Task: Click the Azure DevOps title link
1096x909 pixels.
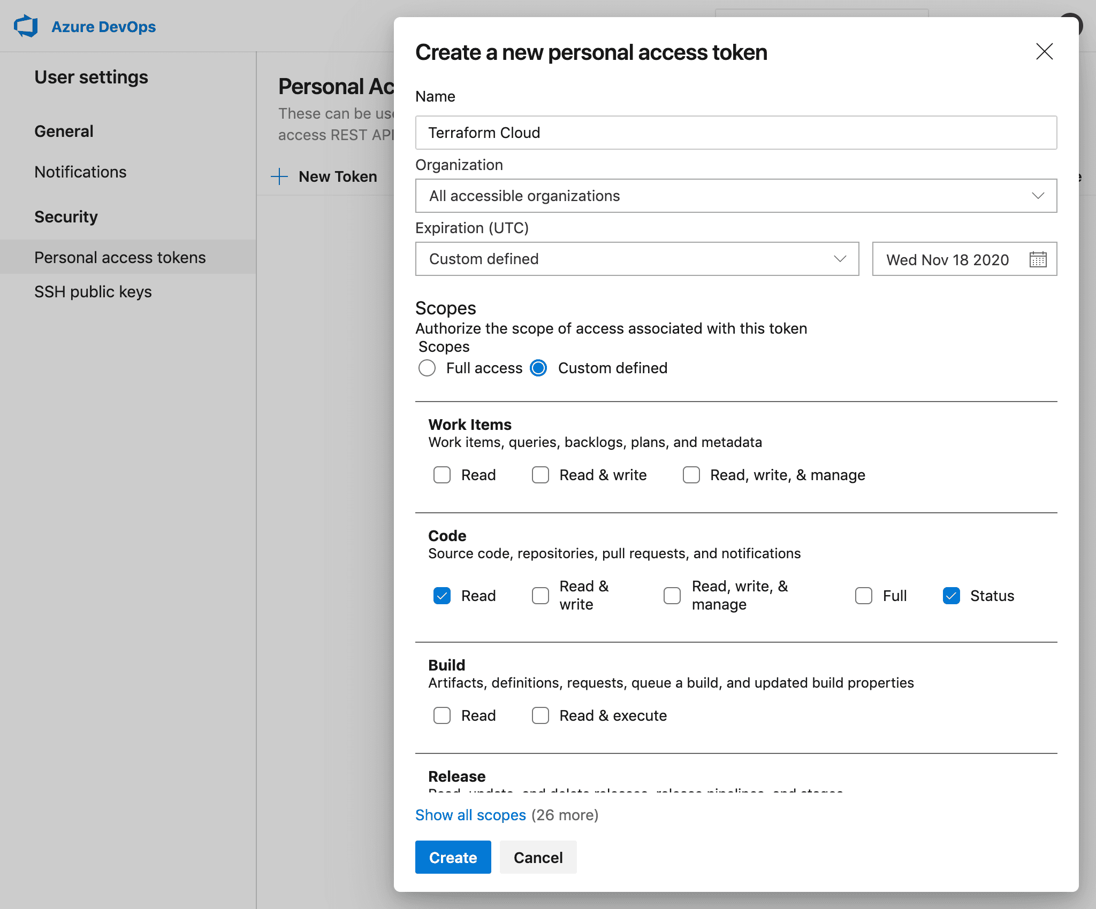Action: (x=103, y=26)
